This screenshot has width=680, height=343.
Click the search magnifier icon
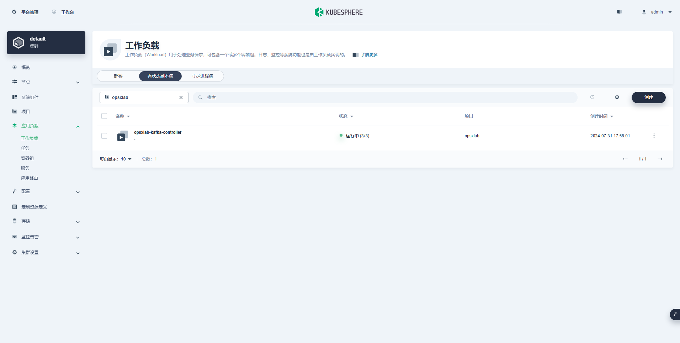(200, 97)
